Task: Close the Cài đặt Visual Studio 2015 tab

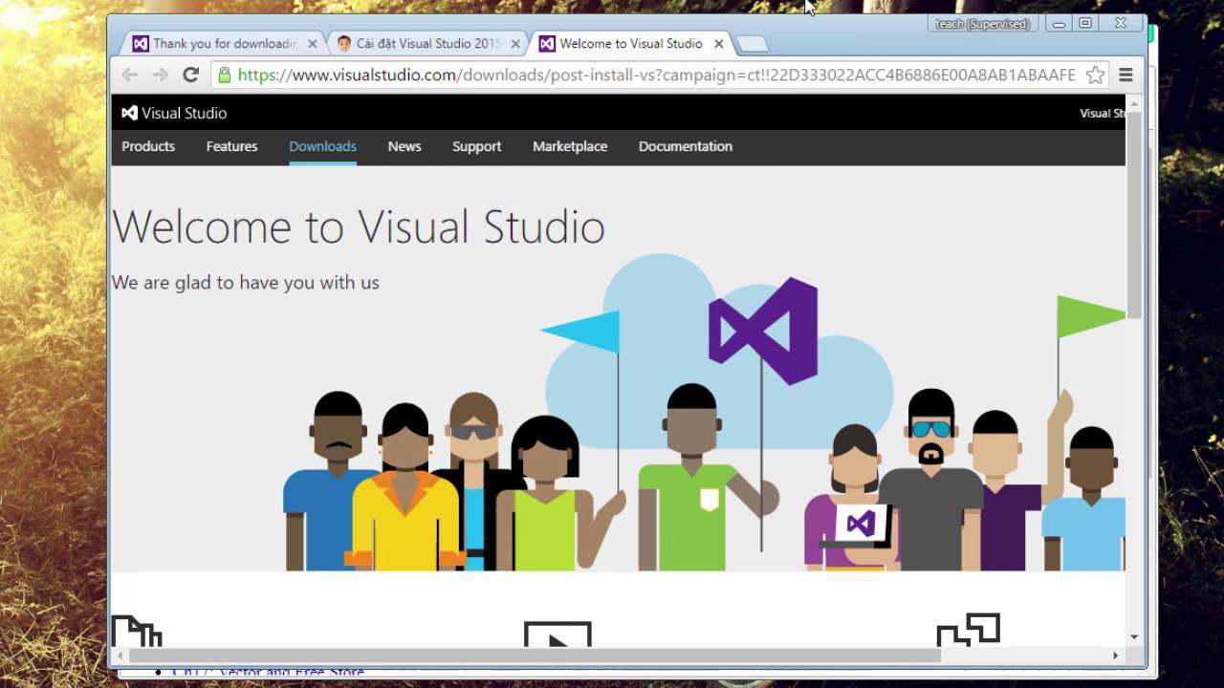Action: pyautogui.click(x=515, y=44)
